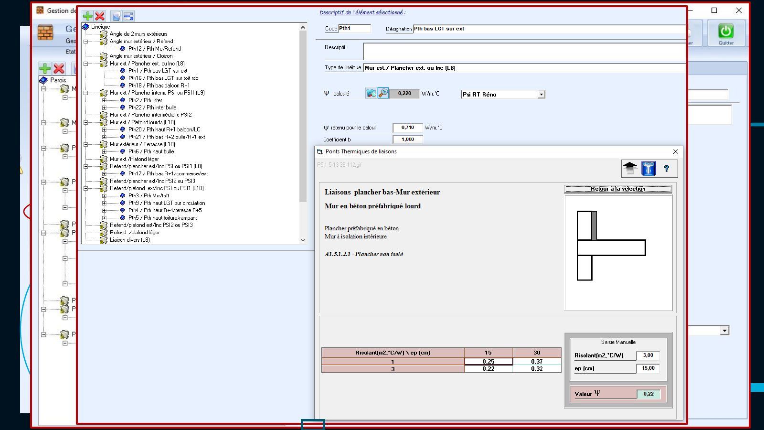Click table cell with value 0,32
The width and height of the screenshot is (764, 430).
tap(537, 369)
